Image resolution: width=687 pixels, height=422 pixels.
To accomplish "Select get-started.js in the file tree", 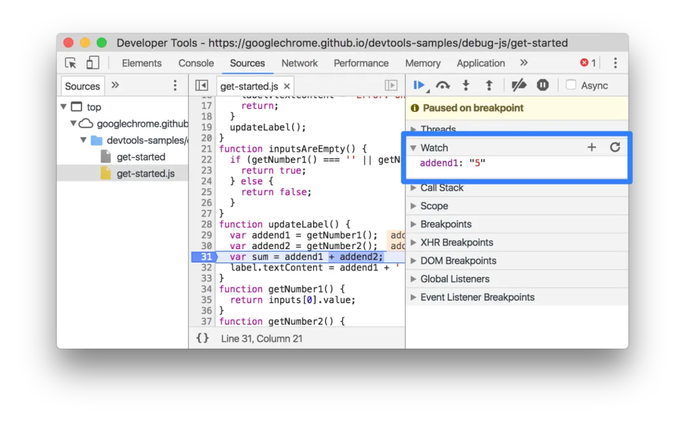I will 146,174.
